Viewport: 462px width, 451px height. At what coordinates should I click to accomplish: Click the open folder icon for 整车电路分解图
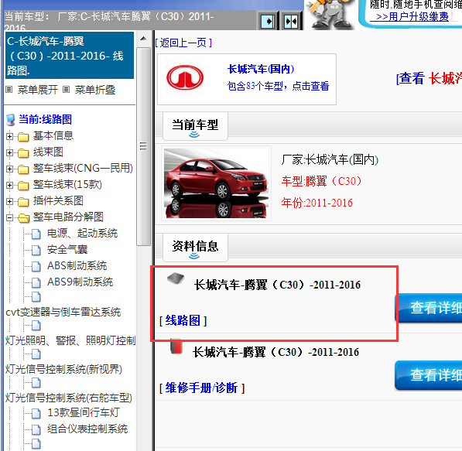click(x=23, y=218)
